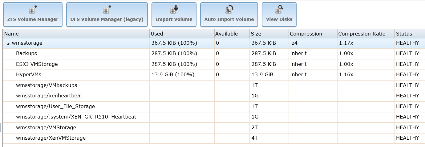Select the Backups dataset row
This screenshot has height=147, width=425.
(214, 54)
